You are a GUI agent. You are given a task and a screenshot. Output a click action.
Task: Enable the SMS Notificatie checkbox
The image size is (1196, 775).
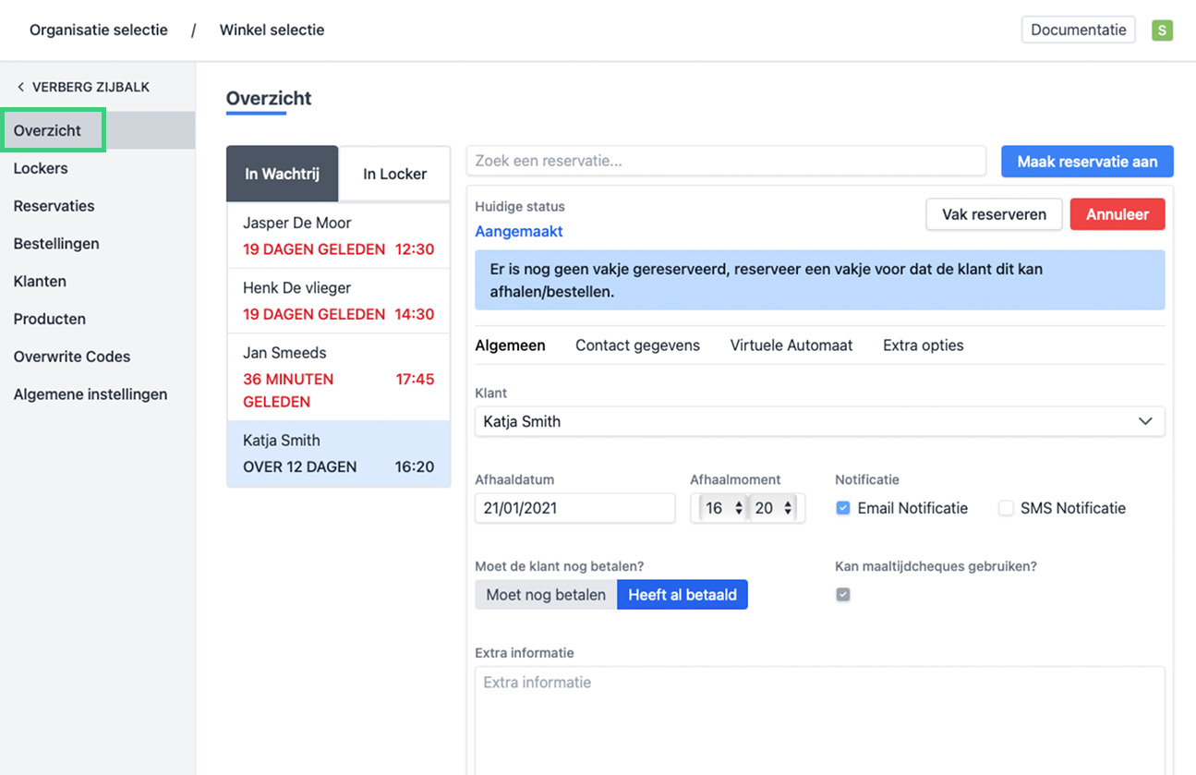(1006, 508)
